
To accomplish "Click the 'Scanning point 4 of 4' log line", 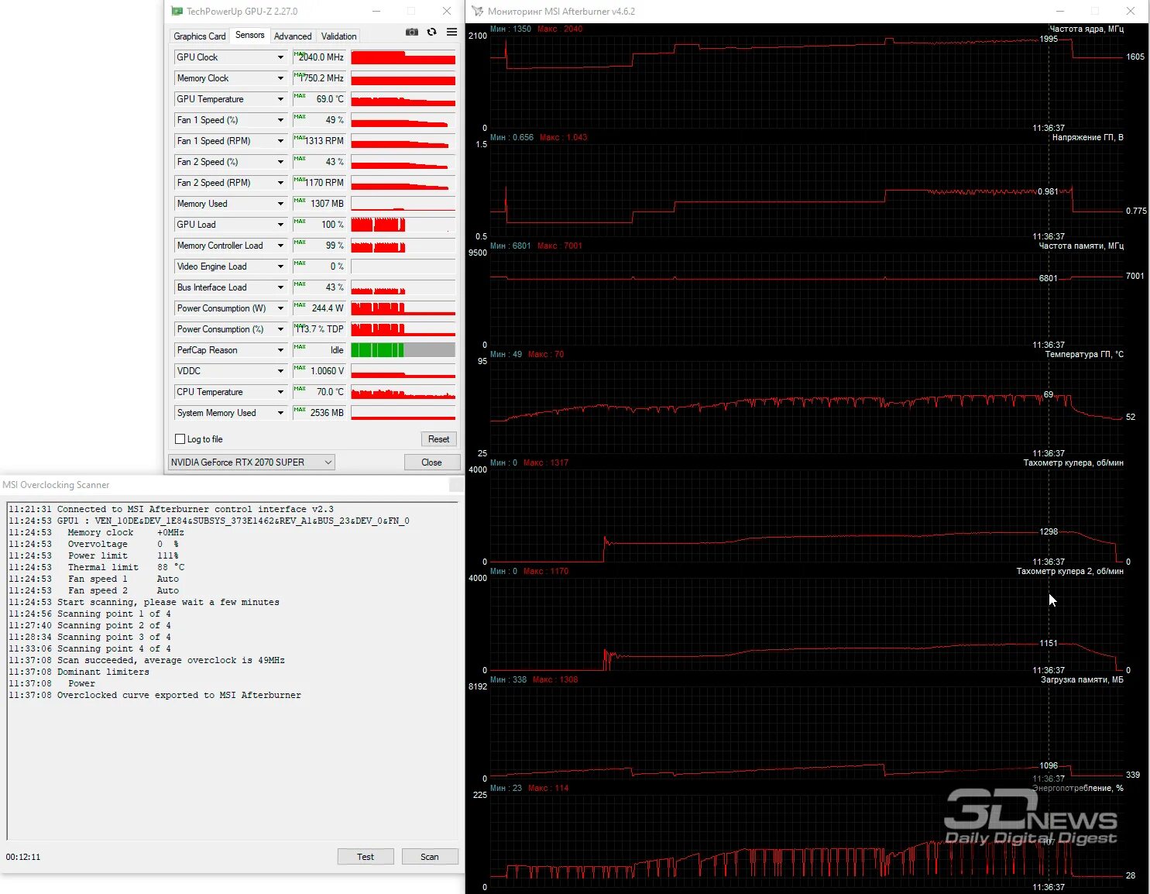I will [x=90, y=649].
